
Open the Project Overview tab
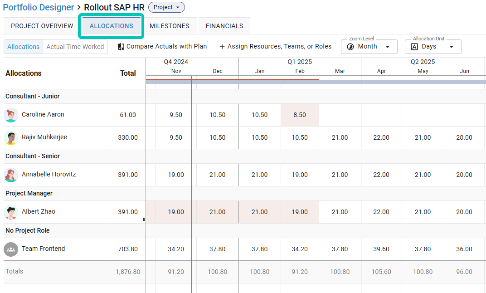(x=42, y=26)
